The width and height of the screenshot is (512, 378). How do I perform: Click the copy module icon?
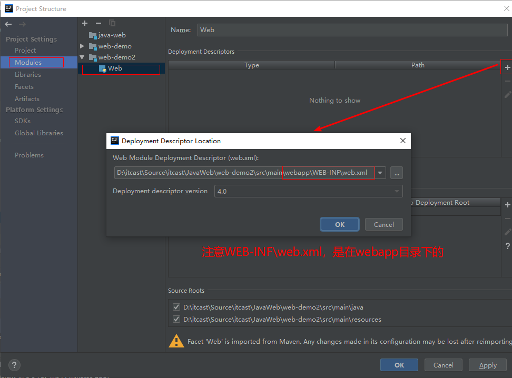pyautogui.click(x=112, y=23)
